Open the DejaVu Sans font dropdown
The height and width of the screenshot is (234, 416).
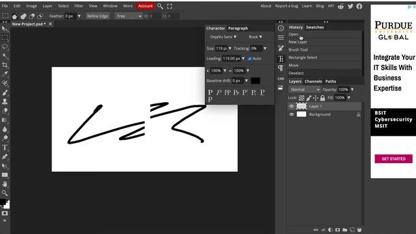224,37
